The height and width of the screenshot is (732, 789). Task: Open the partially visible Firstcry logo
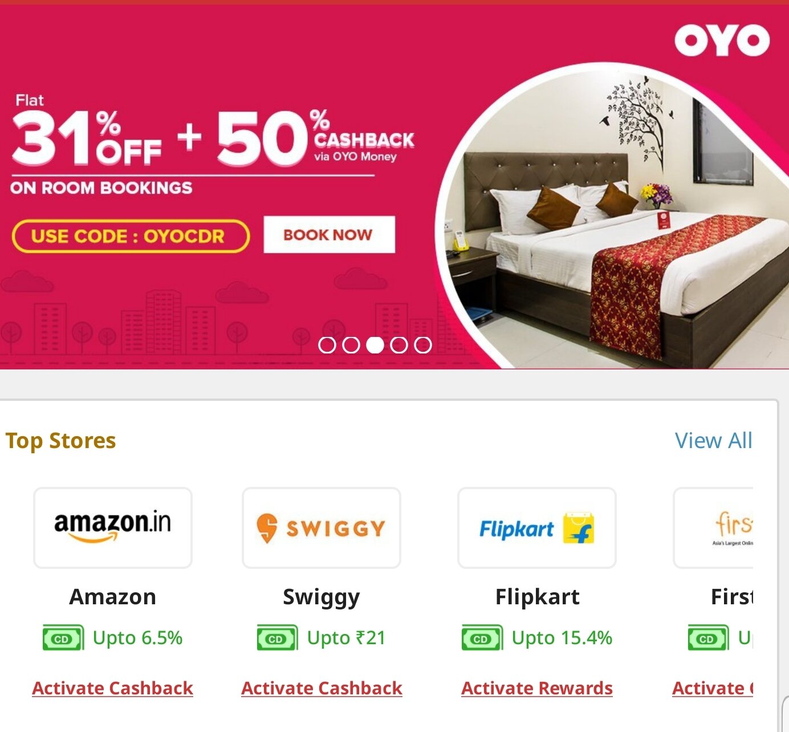click(714, 528)
